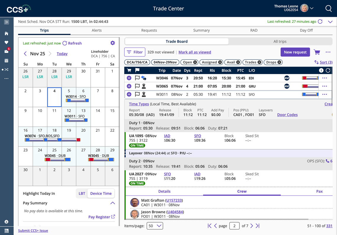
Task: Select the shuffle/trades icon in left sidebar
Action: click(7, 70)
